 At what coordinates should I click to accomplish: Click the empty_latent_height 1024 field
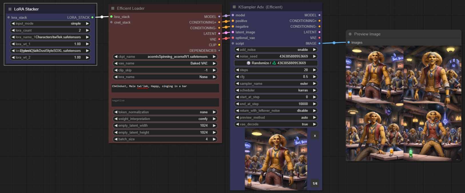(165, 132)
